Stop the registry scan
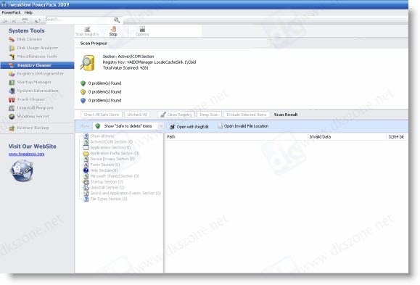The image size is (420, 285). 113,31
